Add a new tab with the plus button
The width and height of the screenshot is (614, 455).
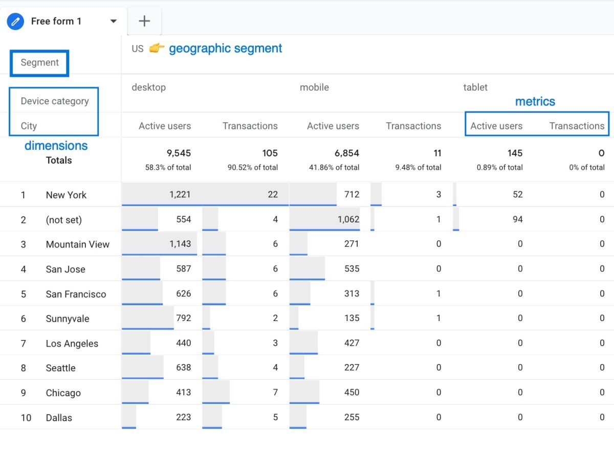[145, 21]
